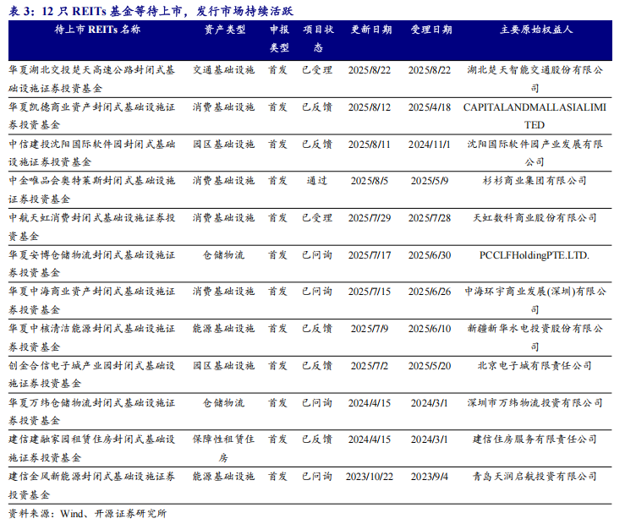Image resolution: width=625 pixels, height=524 pixels.
Task: Select fund name '华夏中海商业资产封闭式基础设施证券投资基金'
Action: pyautogui.click(x=91, y=301)
